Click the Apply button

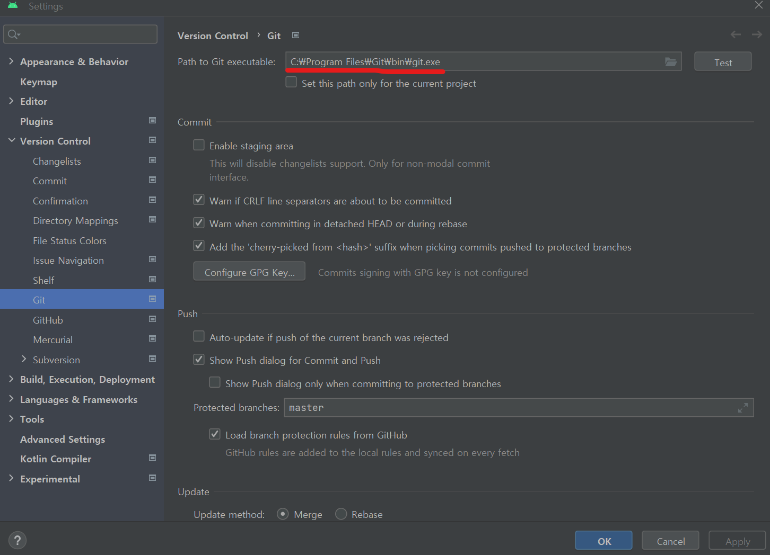[x=737, y=541]
